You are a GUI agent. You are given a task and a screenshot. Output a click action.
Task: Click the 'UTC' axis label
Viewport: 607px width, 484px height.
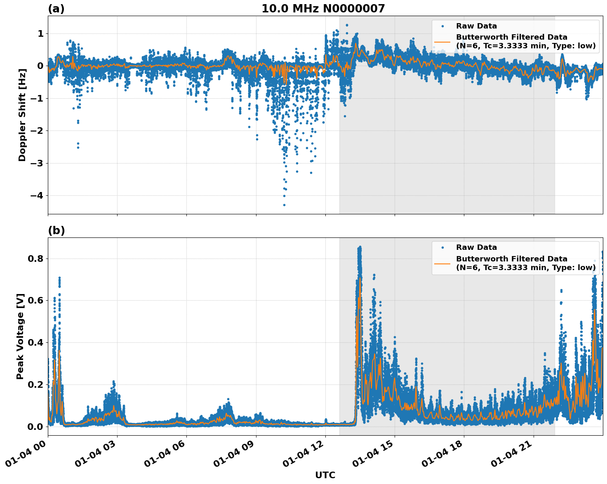[325, 475]
